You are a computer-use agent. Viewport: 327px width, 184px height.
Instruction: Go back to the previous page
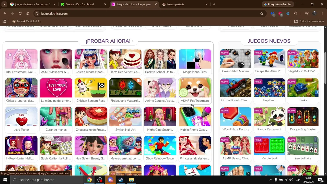[5, 14]
